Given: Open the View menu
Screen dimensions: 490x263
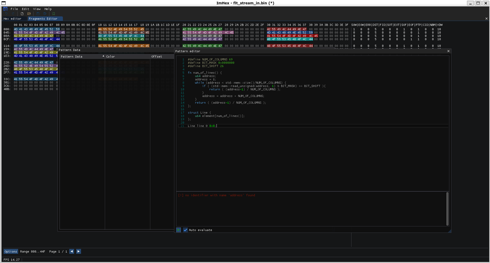Looking at the screenshot, I should (x=37, y=9).
